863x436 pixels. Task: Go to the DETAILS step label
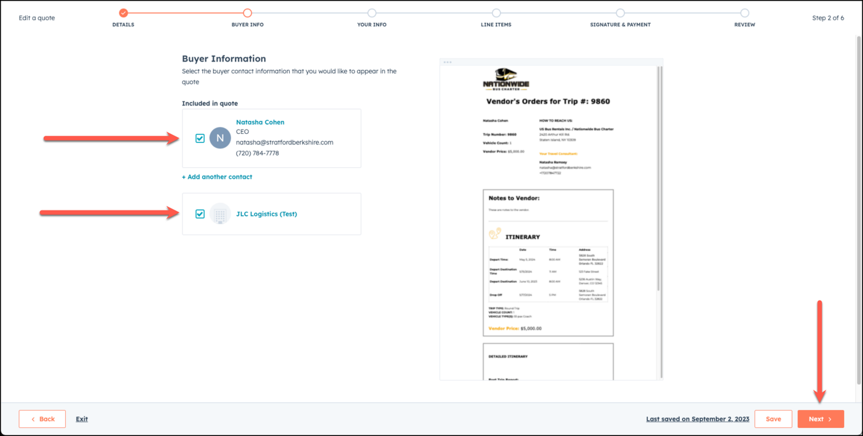123,25
